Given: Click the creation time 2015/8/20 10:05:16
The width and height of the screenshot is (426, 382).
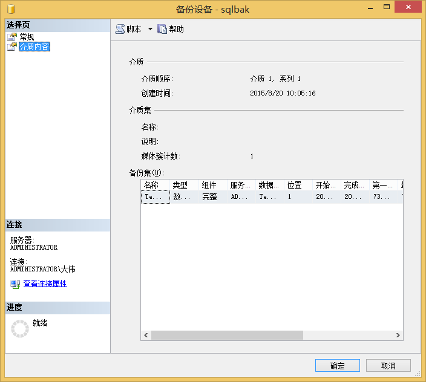Looking at the screenshot, I should (283, 93).
